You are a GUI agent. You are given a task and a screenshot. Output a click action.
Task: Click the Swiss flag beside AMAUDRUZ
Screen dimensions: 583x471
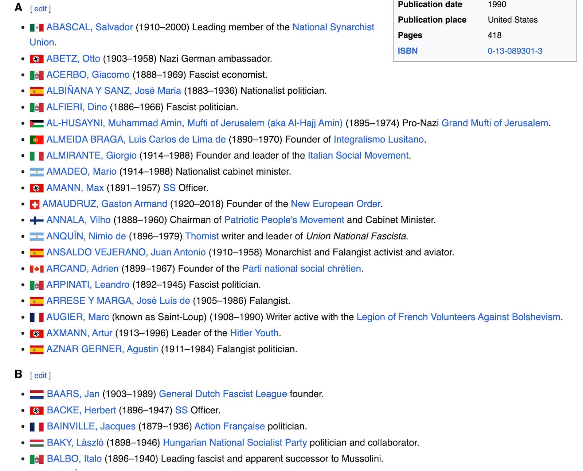[34, 205]
